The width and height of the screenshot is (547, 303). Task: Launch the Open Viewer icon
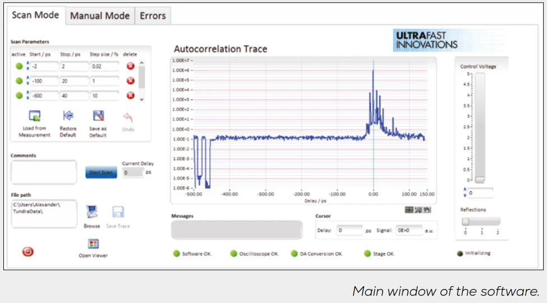point(93,244)
